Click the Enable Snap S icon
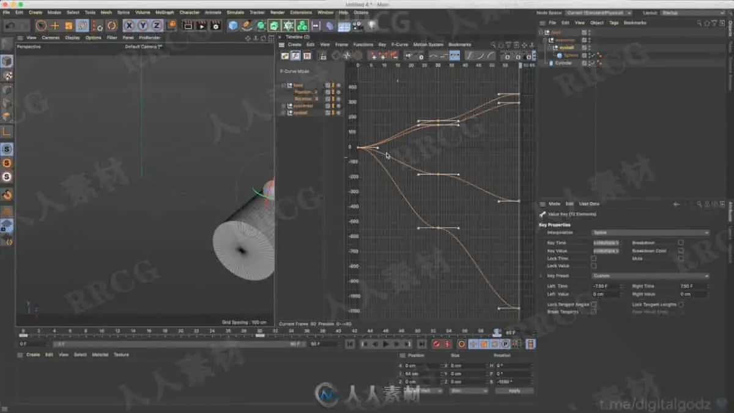This screenshot has height=413, width=734. [x=7, y=149]
